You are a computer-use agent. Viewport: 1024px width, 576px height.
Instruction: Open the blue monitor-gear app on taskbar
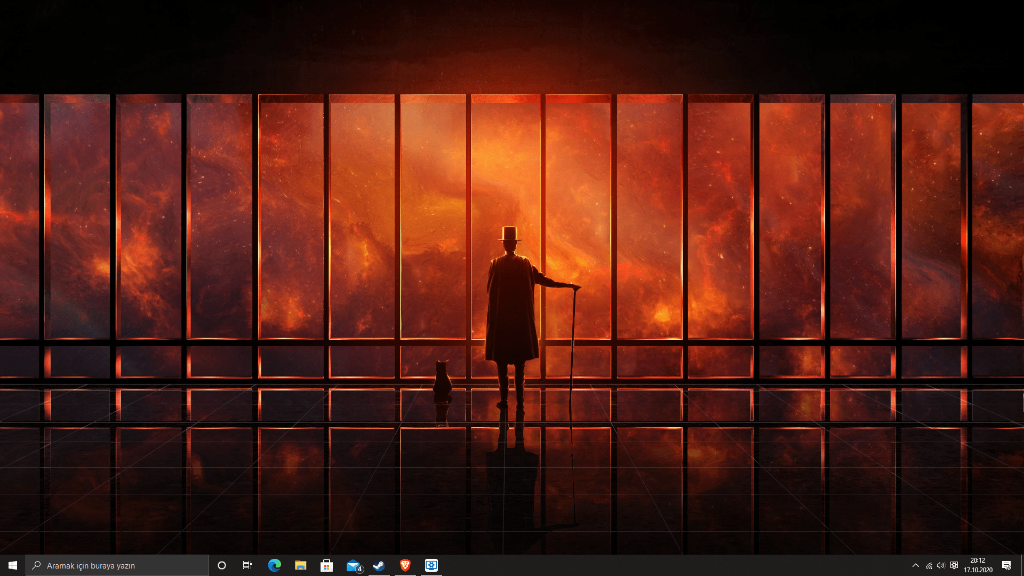(x=431, y=565)
